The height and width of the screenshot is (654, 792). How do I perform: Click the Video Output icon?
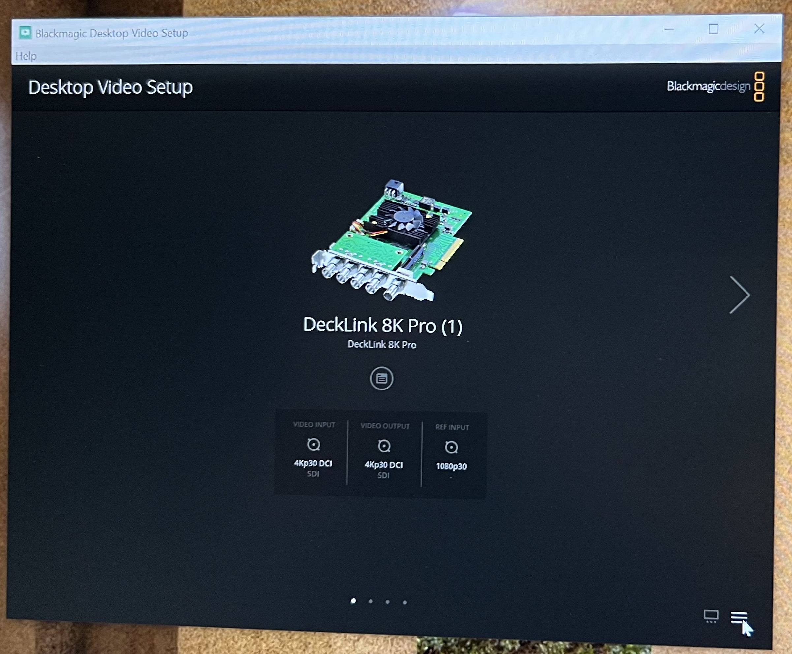383,447
